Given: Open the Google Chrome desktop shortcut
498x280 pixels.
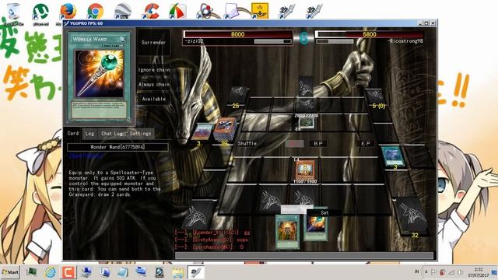Looking at the screenshot, I should coord(95,12).
